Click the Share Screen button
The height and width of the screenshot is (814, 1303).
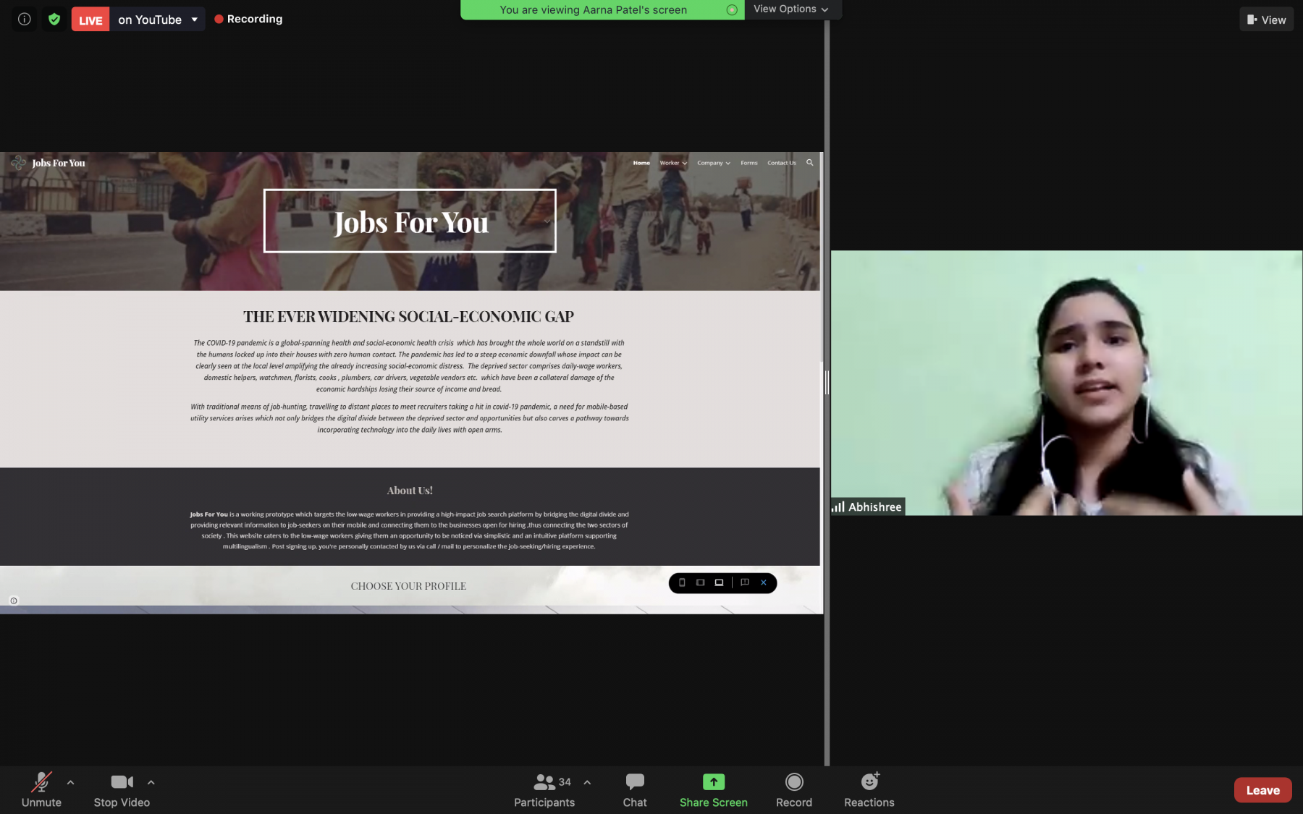pyautogui.click(x=713, y=789)
